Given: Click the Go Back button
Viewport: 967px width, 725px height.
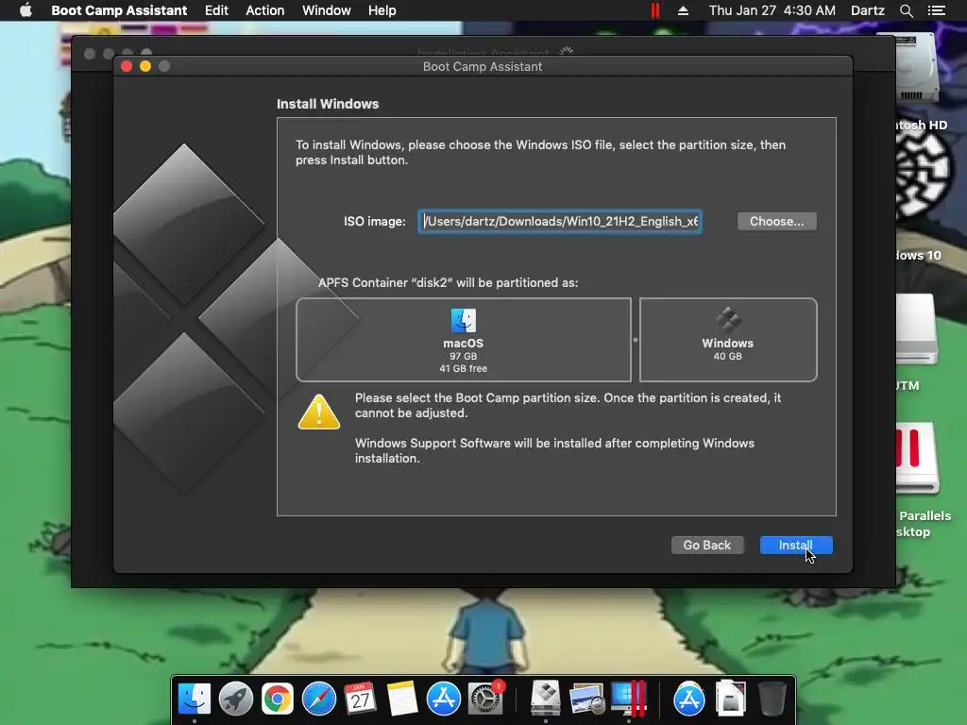Looking at the screenshot, I should 706,545.
